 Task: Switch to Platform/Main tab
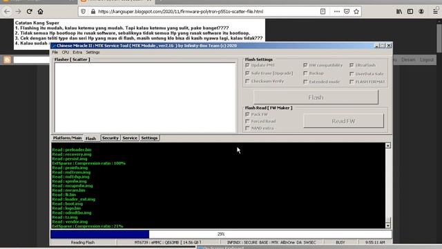pos(67,138)
